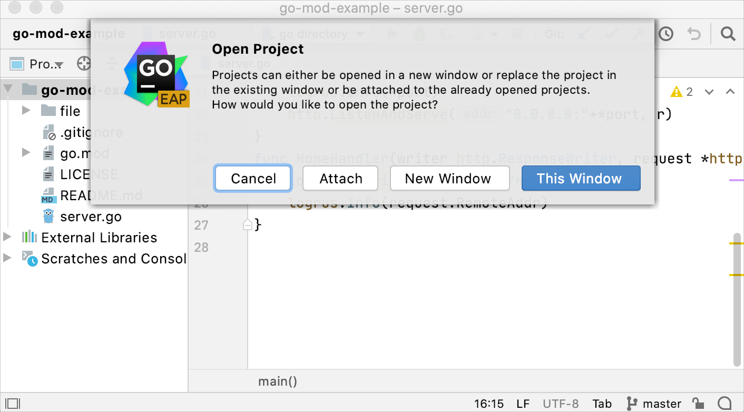Jump to the next highlighted problem arrow
The width and height of the screenshot is (744, 412).
709,92
